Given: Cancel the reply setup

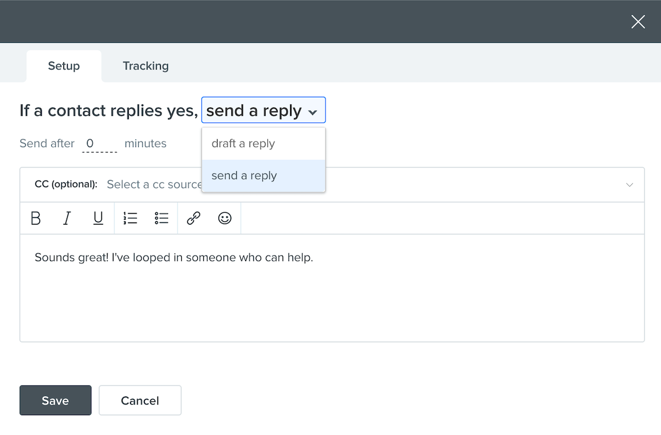Looking at the screenshot, I should click(x=140, y=400).
